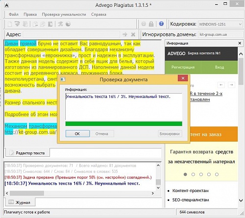Click the Адрес input field

click(x=72, y=34)
